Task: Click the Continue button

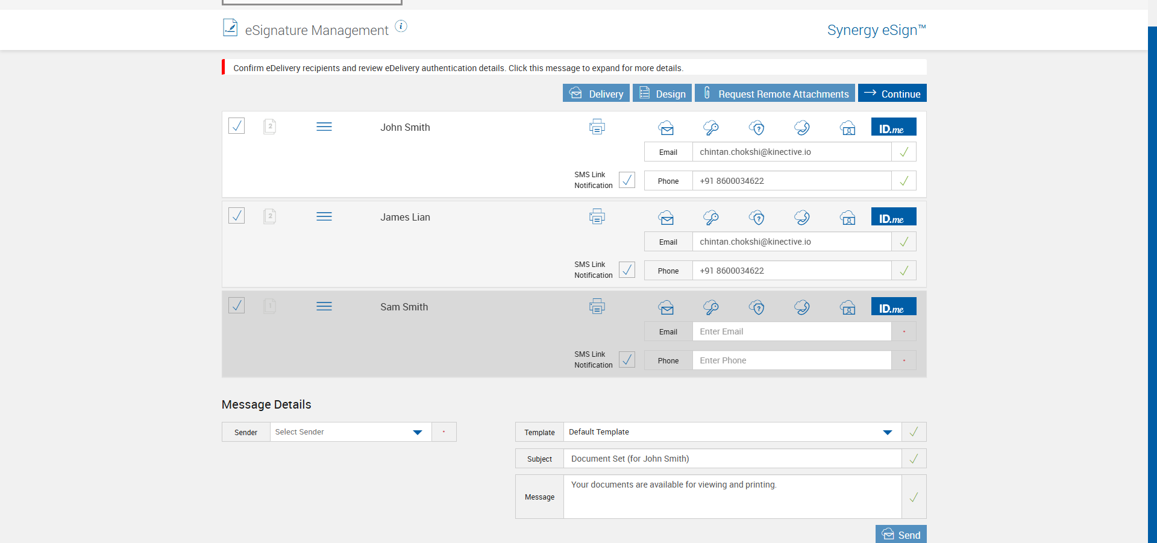Action: tap(892, 93)
